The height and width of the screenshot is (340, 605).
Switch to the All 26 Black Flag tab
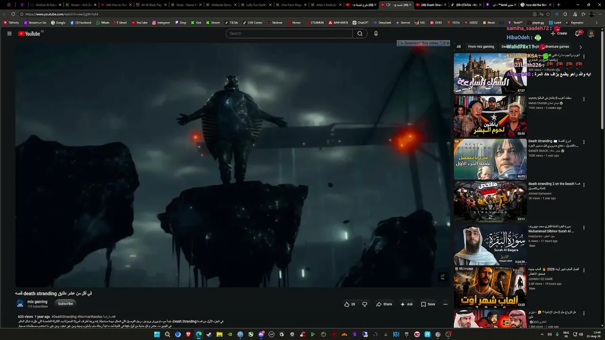pyautogui.click(x=151, y=5)
